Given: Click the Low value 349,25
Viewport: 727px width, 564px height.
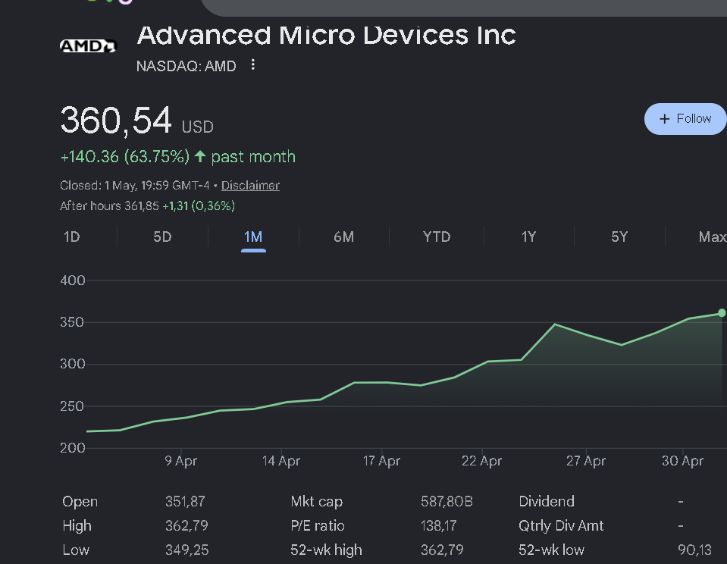Looking at the screenshot, I should [x=186, y=550].
